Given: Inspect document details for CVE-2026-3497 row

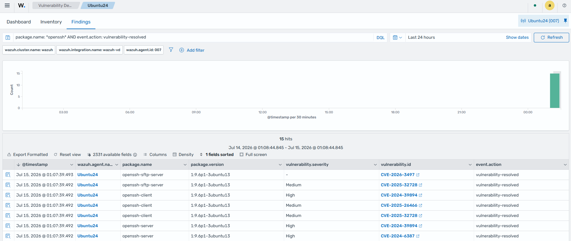Looking at the screenshot, I should [8, 175].
